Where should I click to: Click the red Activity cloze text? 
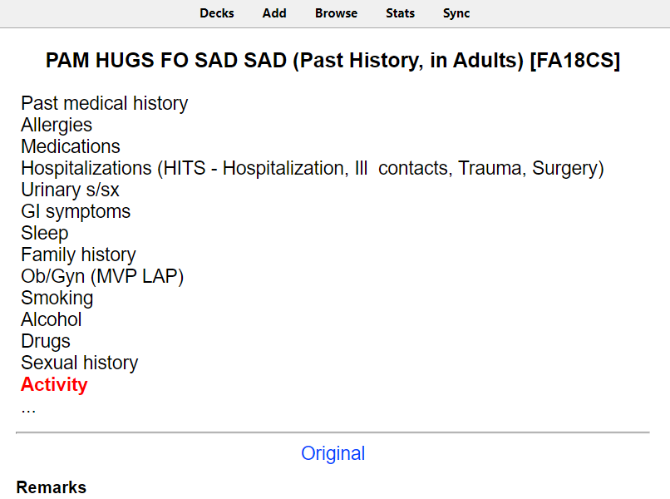[x=54, y=384]
